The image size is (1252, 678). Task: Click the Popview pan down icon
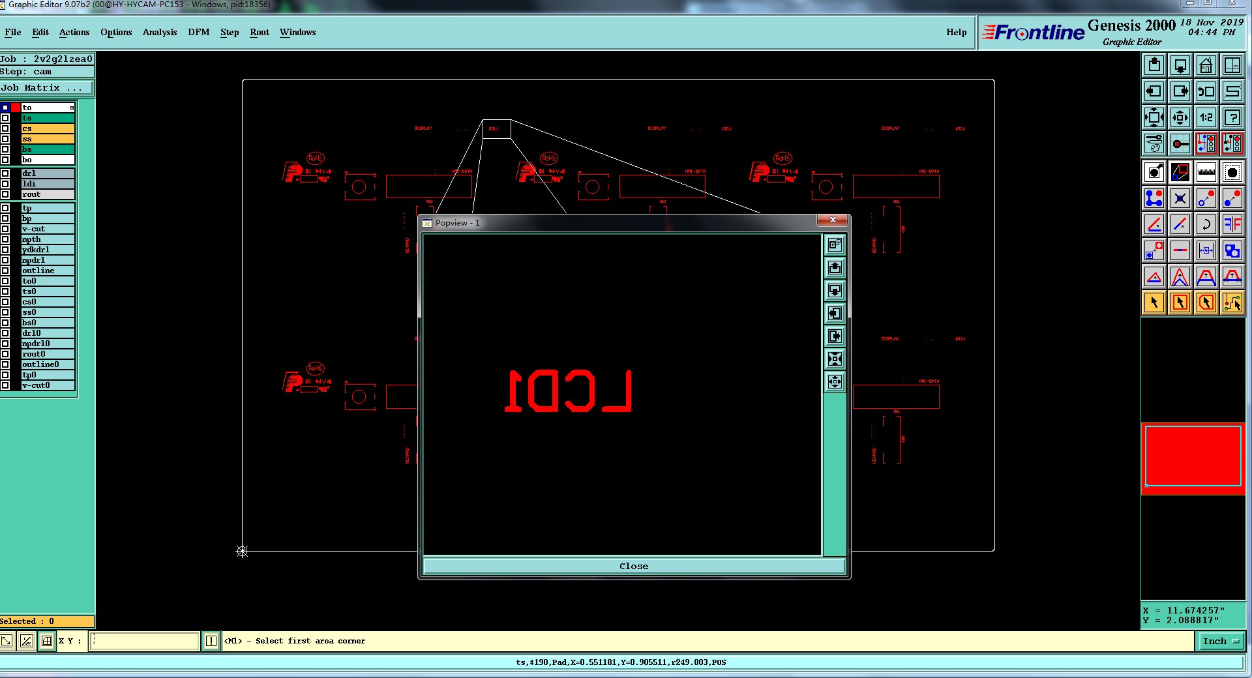click(x=835, y=291)
